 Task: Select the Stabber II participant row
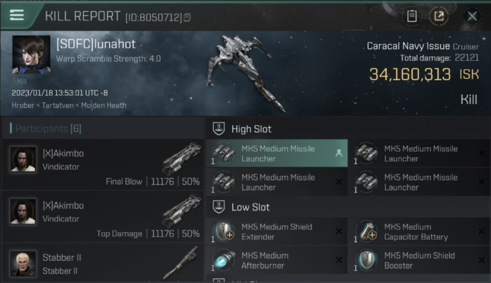[x=103, y=264]
